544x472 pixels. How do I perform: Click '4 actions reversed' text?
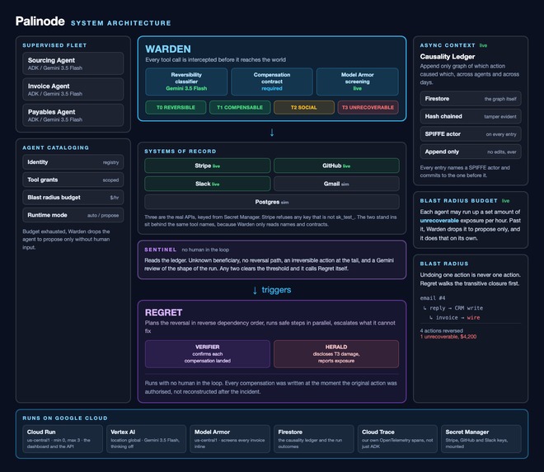coord(441,330)
